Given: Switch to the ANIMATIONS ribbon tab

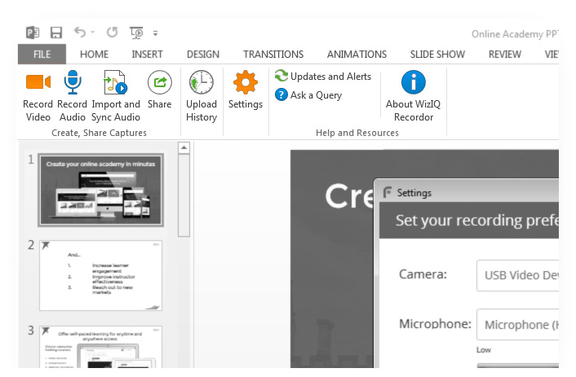Looking at the screenshot, I should coord(357,55).
